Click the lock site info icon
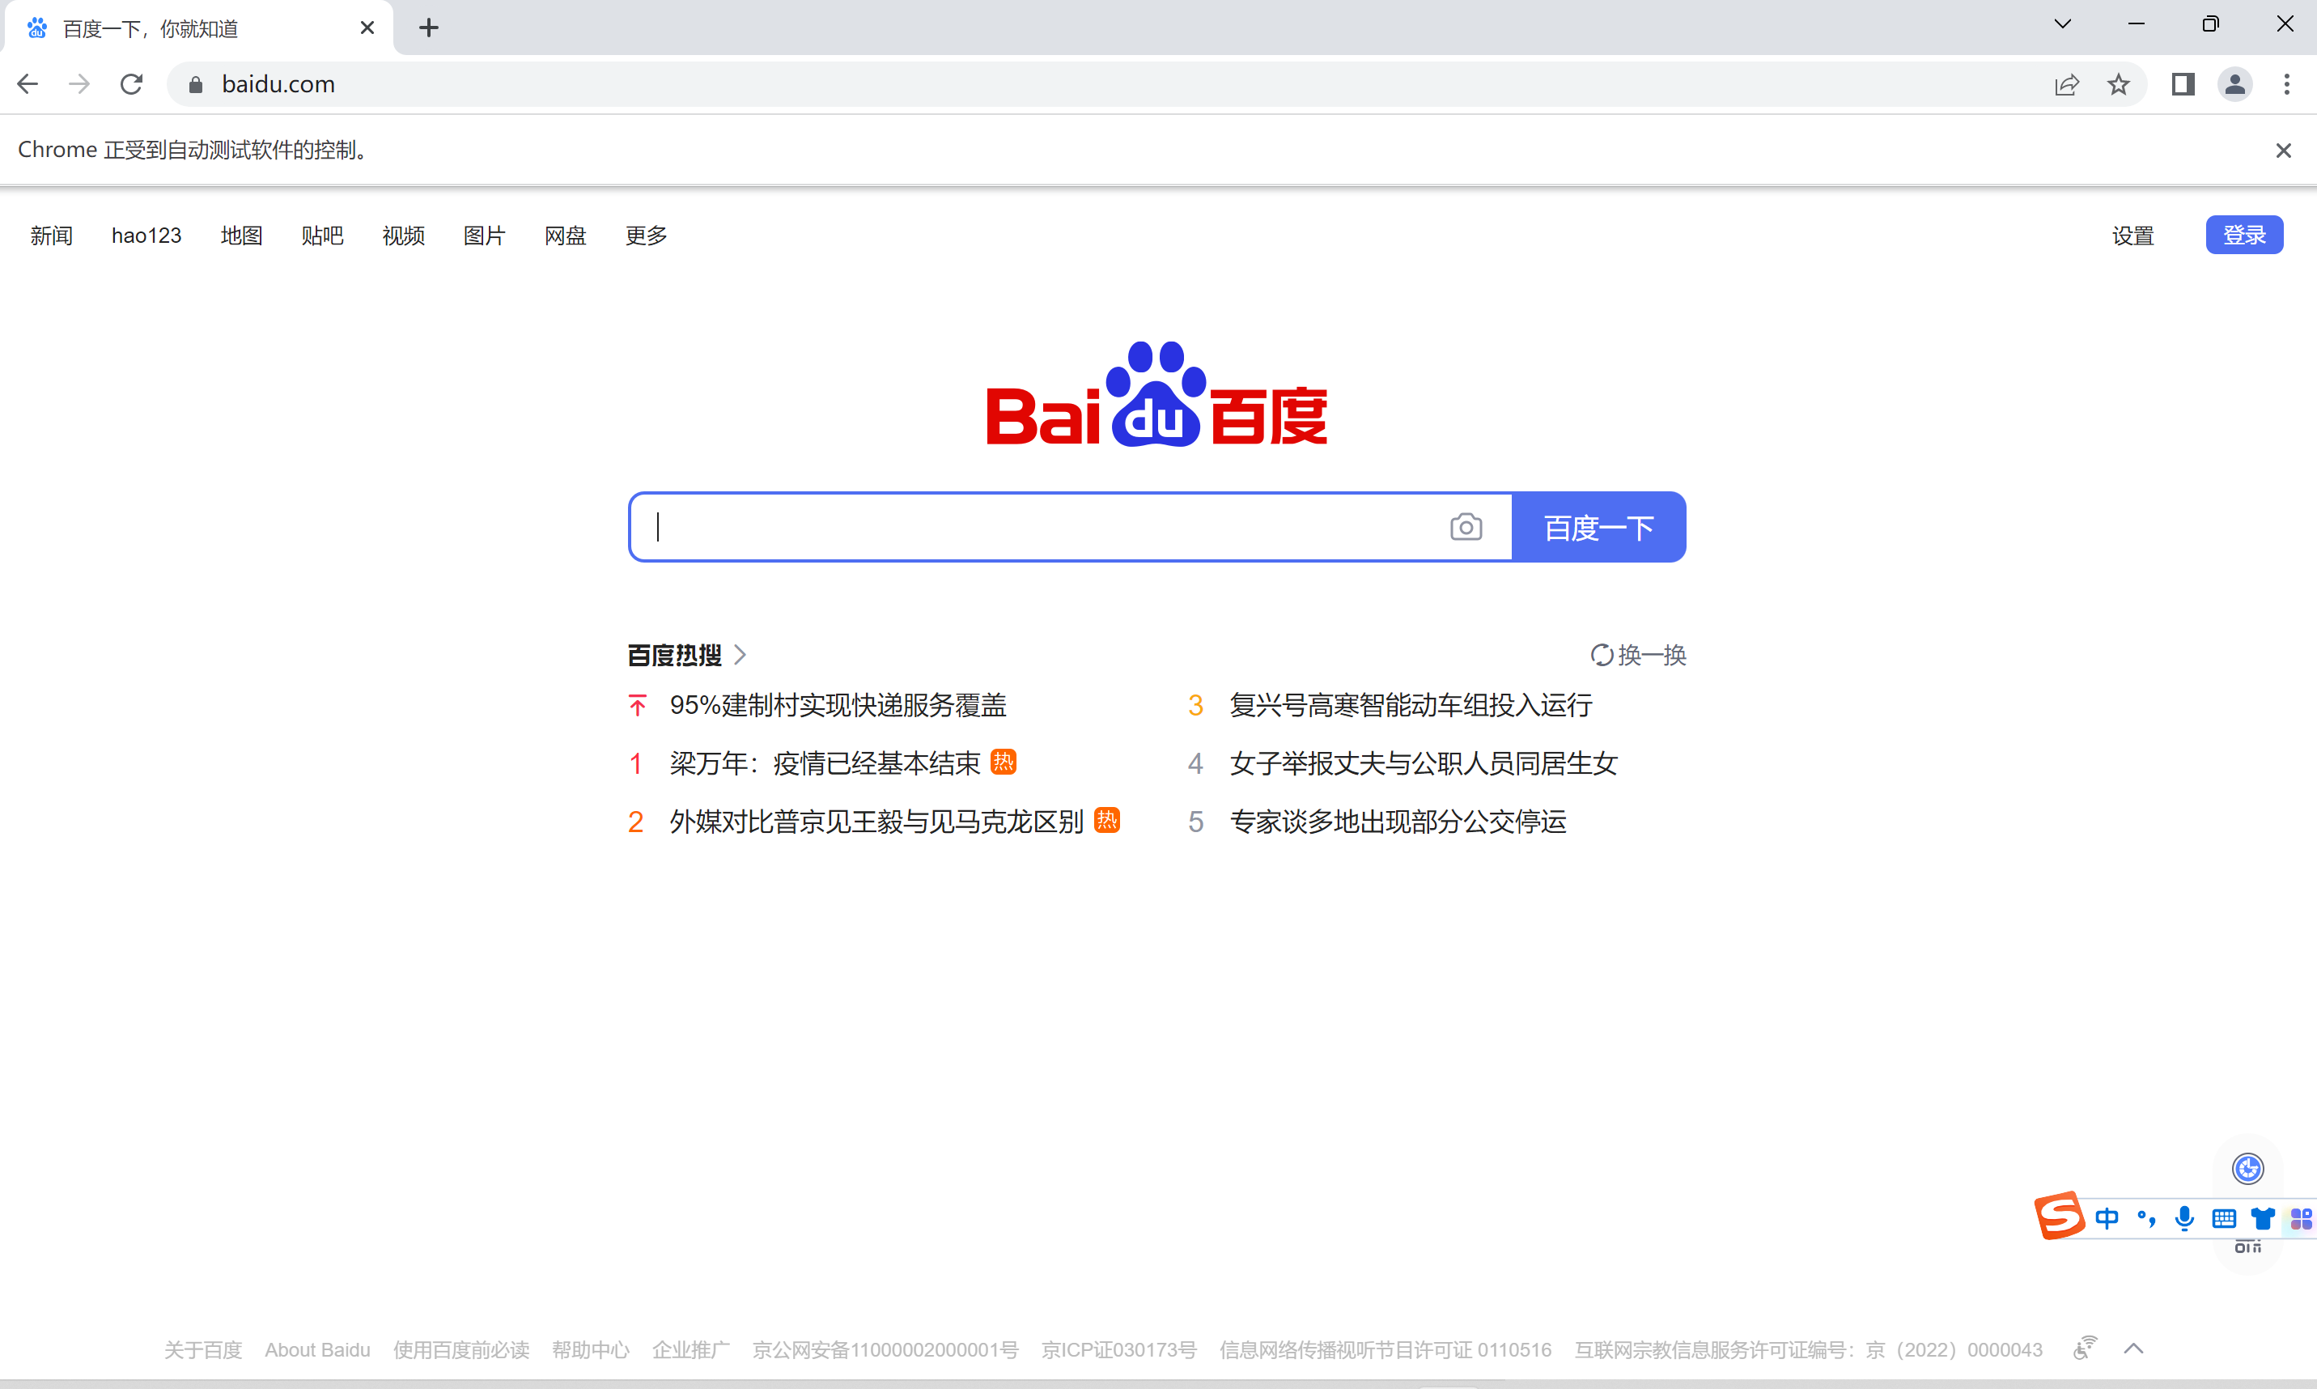The width and height of the screenshot is (2317, 1389). (196, 85)
